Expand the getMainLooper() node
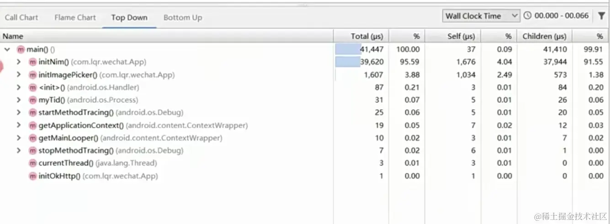Screen dimensions: 610x224 point(19,138)
